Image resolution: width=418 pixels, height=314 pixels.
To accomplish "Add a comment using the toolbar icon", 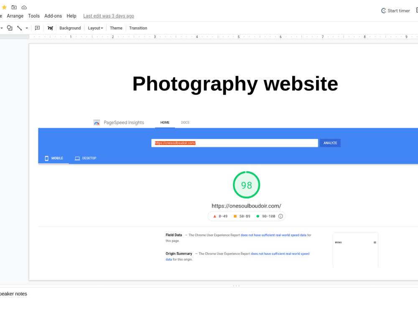I will click(37, 28).
